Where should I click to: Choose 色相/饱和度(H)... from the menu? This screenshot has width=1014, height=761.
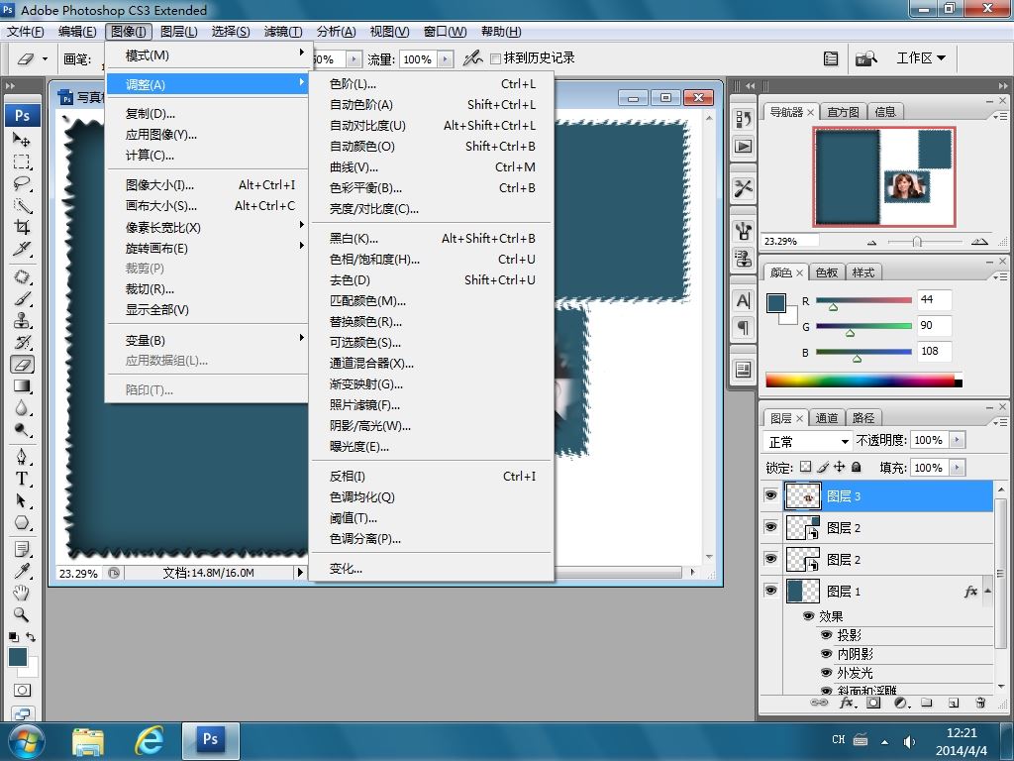tap(432, 259)
